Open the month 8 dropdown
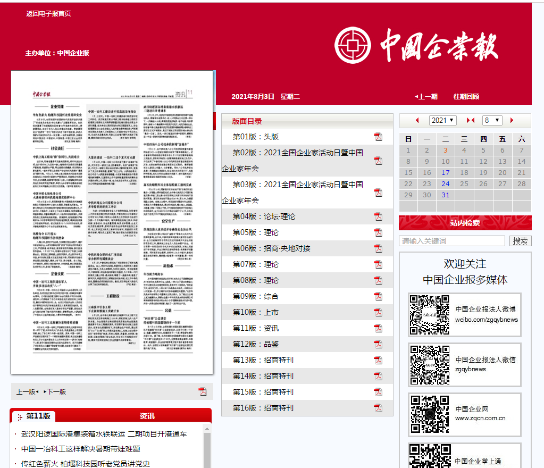The height and width of the screenshot is (468, 544). tap(492, 120)
